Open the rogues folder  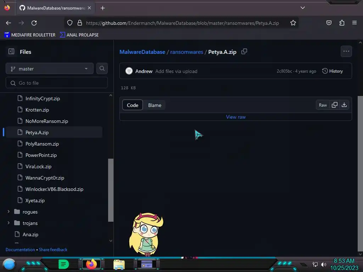click(x=30, y=212)
